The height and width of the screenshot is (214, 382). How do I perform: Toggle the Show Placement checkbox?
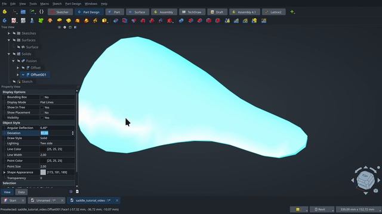42,112
